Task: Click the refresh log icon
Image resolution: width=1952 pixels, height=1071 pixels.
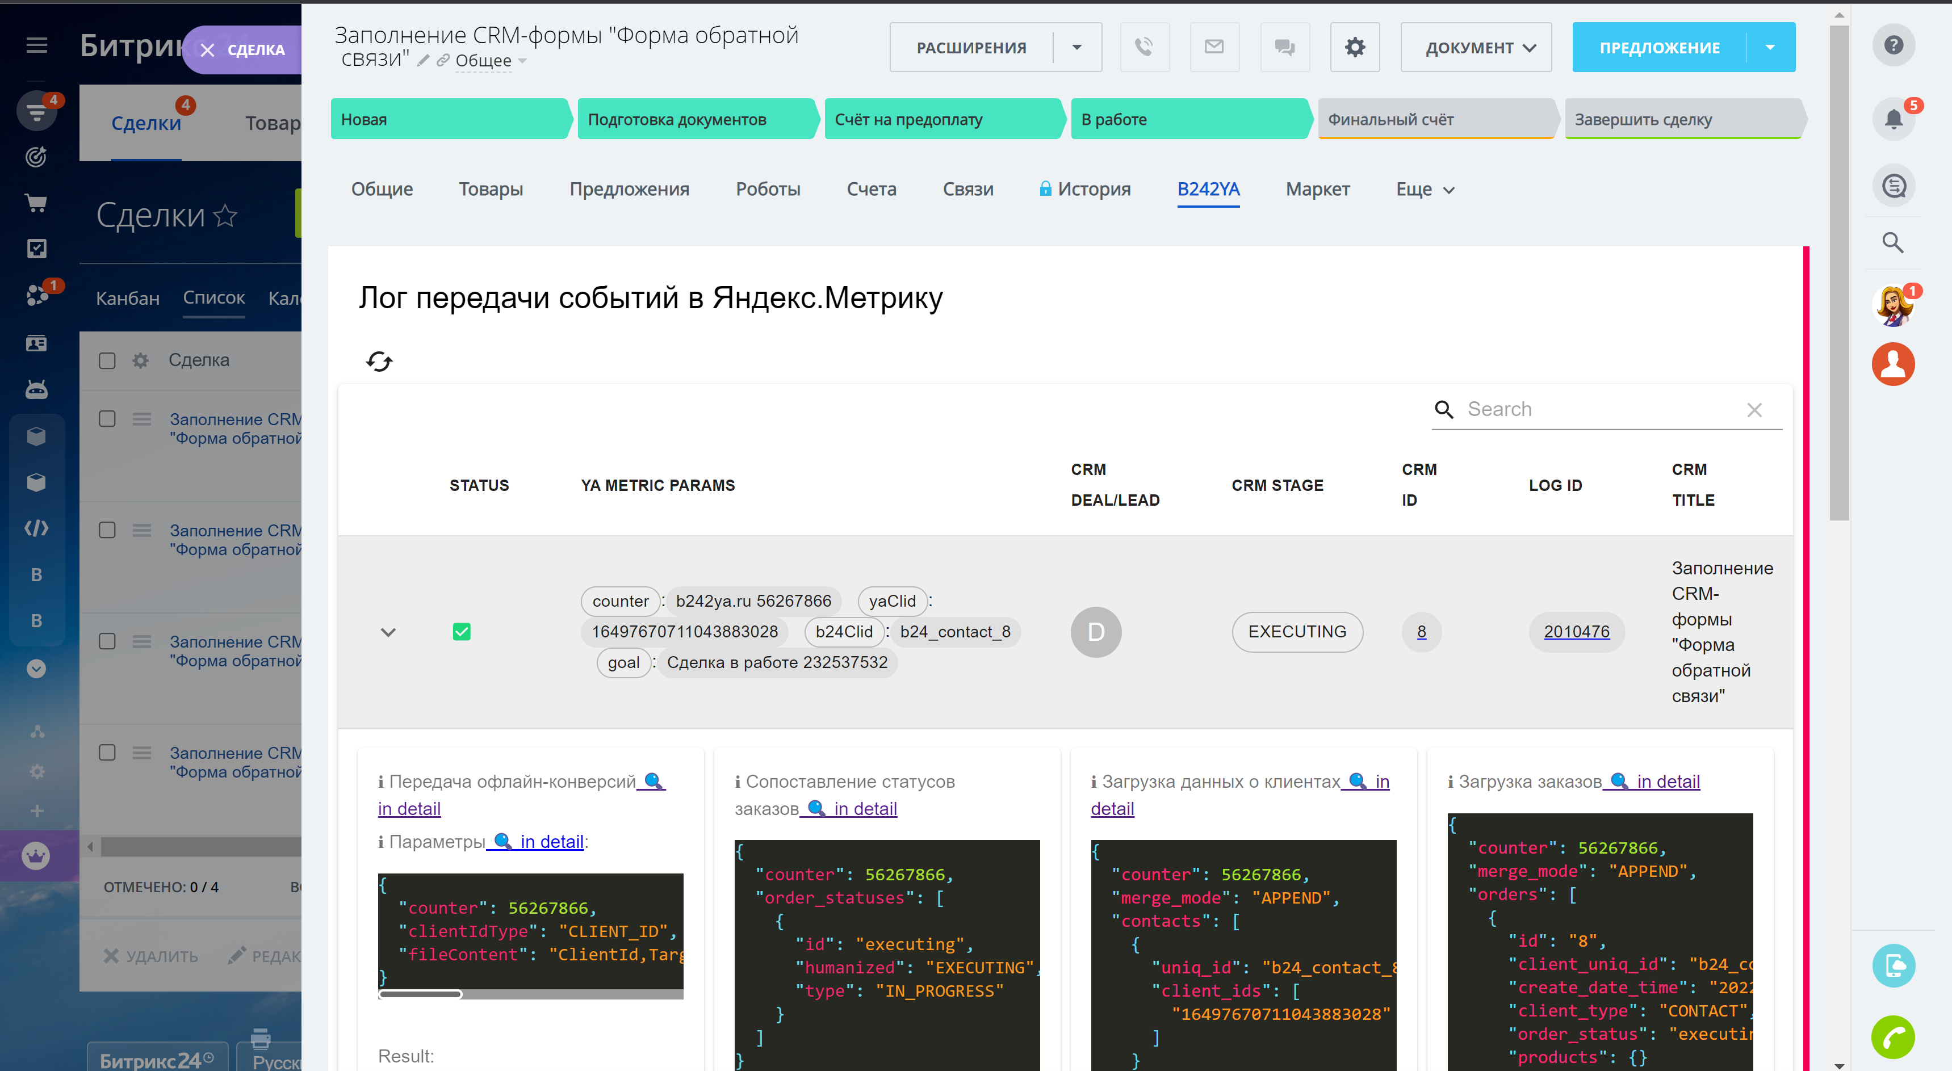Action: (x=379, y=362)
